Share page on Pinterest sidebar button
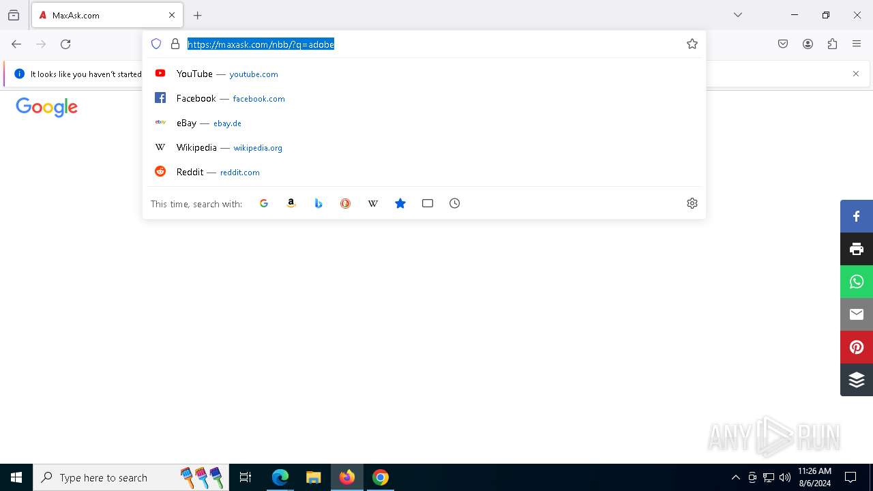Screen dimensions: 873x491 (857, 347)
